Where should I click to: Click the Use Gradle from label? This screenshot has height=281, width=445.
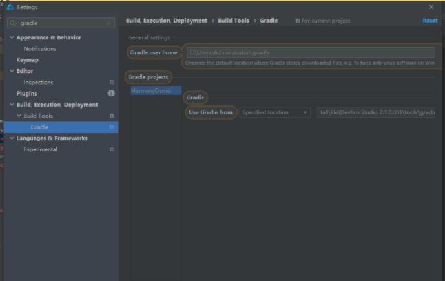211,112
